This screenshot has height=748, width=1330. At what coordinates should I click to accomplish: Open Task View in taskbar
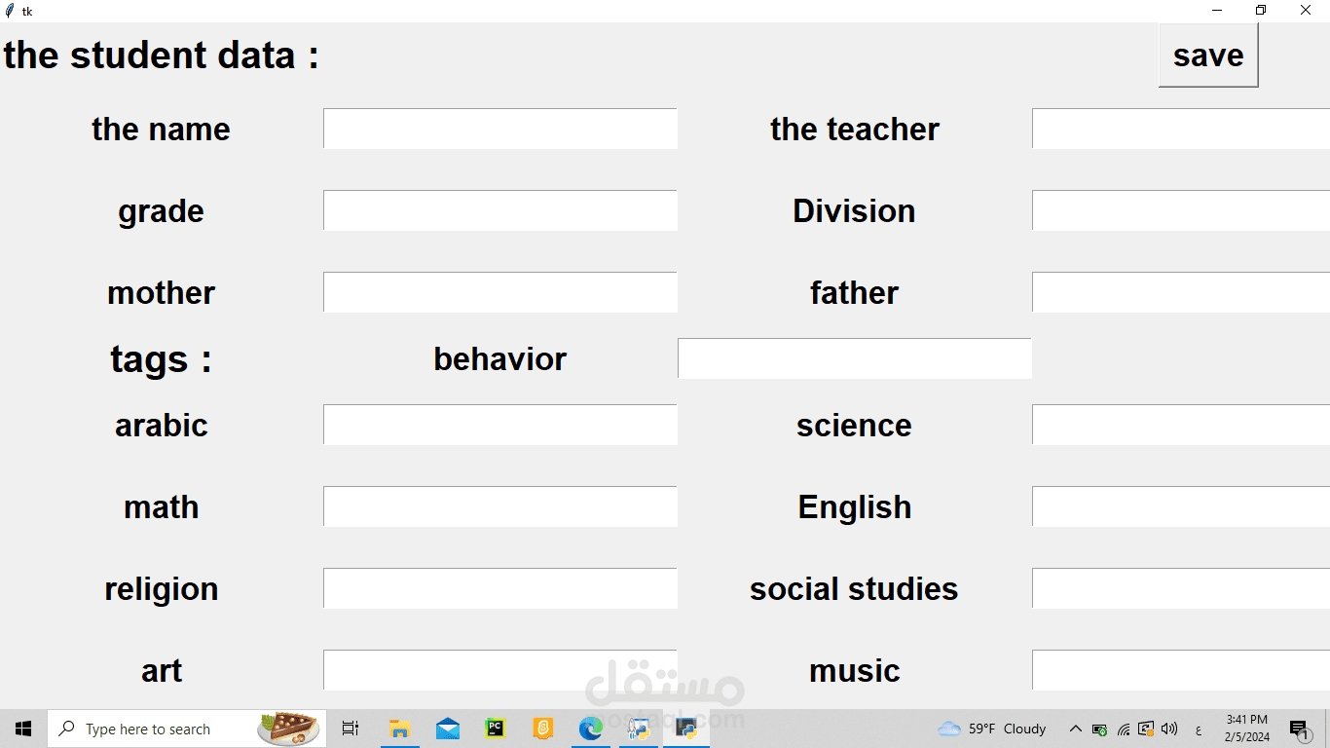click(351, 729)
